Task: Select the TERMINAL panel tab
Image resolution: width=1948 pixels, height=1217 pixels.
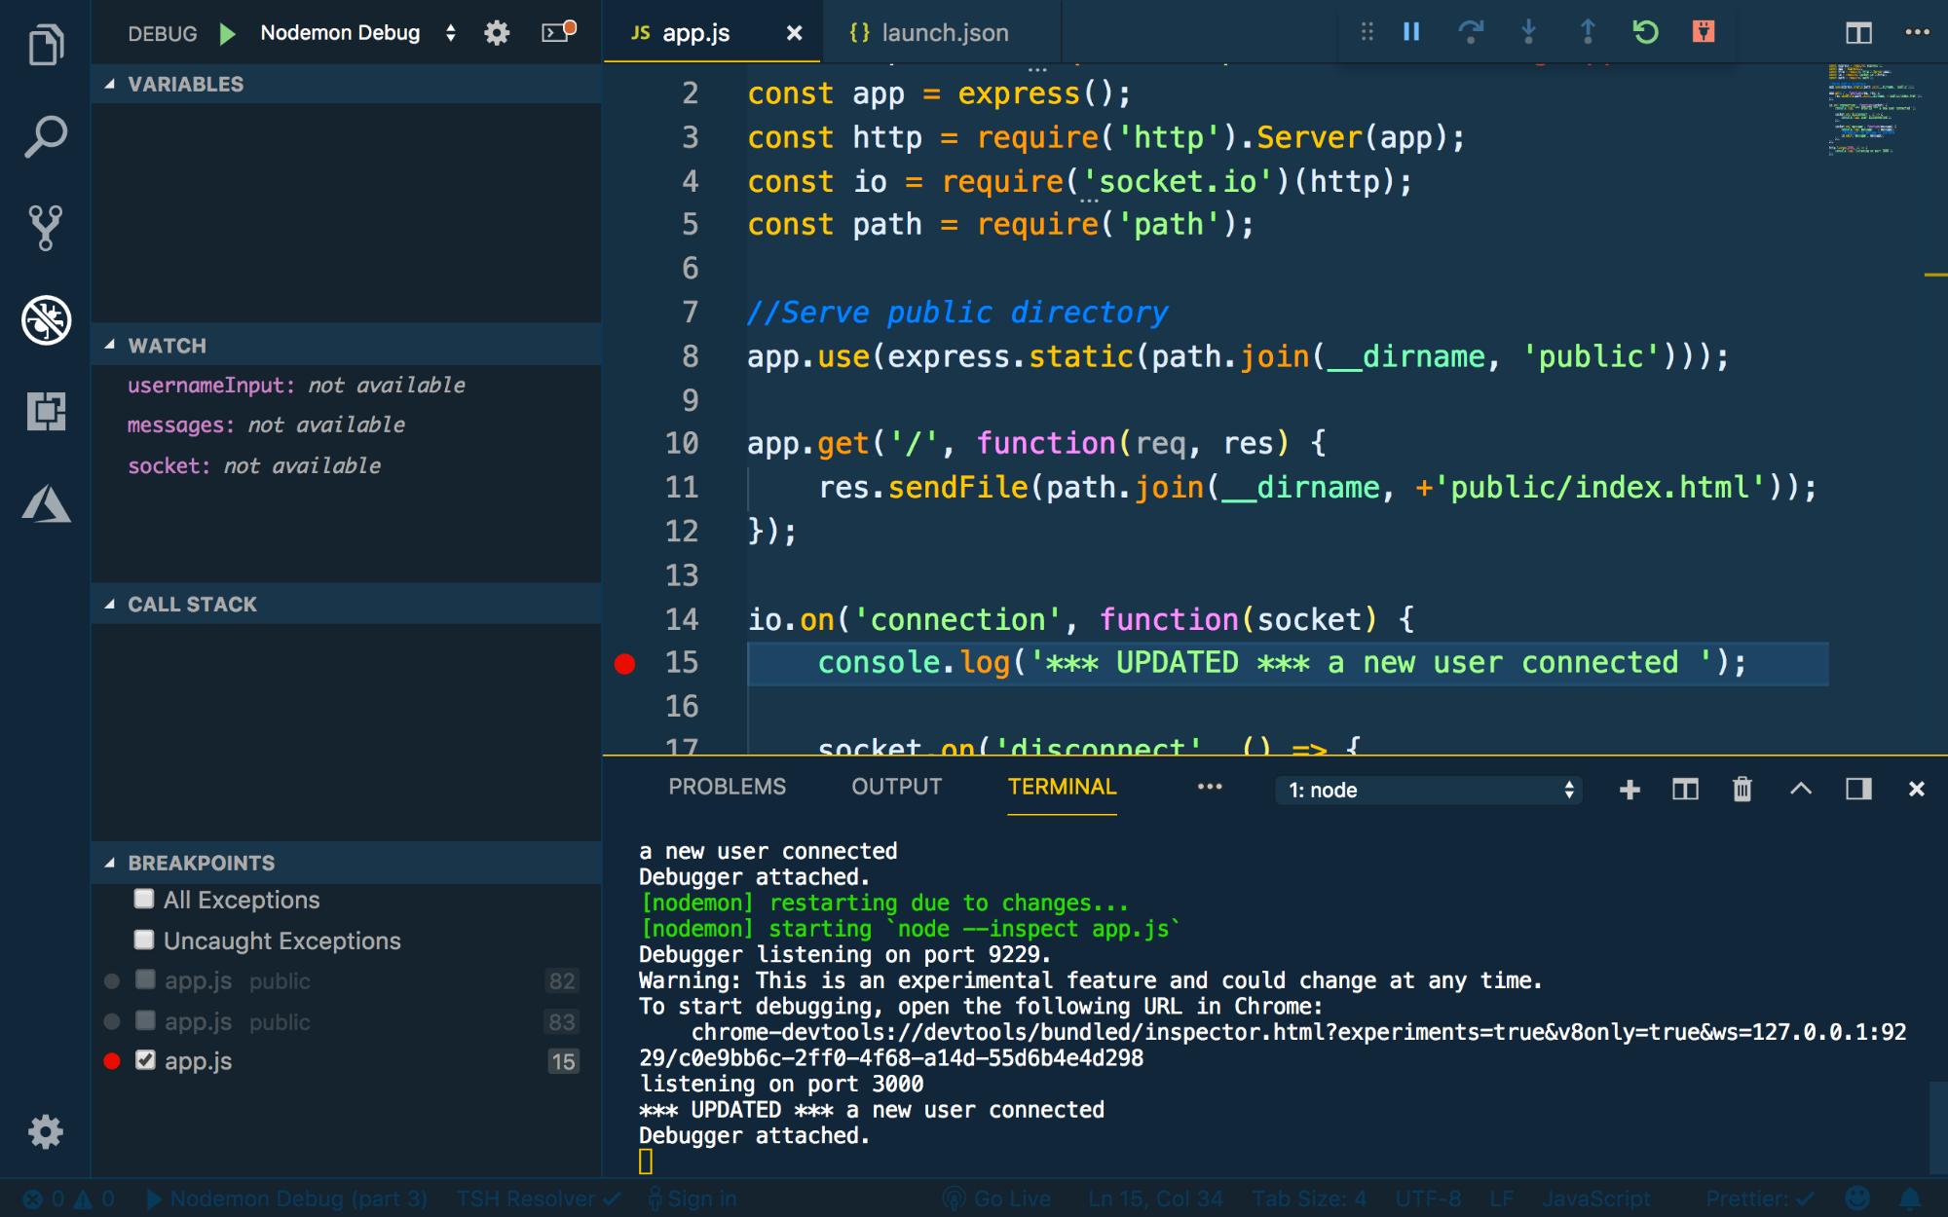Action: coord(1062,787)
